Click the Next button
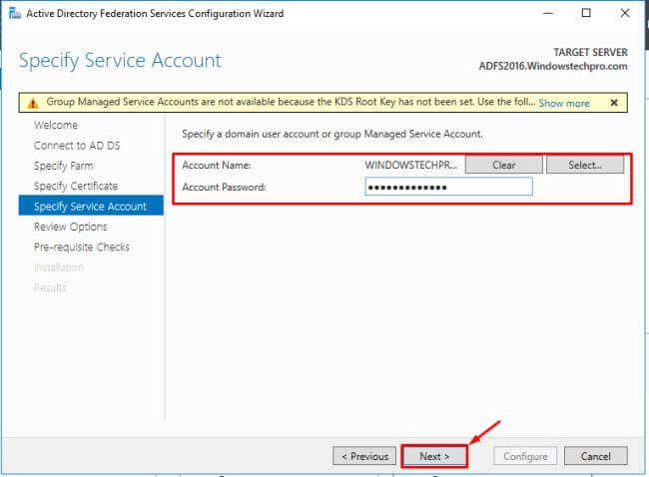Screen dimensions: 649x477 point(434,456)
